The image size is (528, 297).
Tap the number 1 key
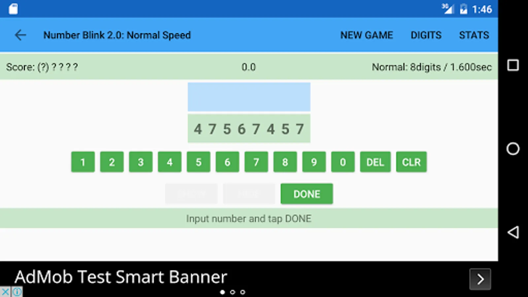(x=83, y=162)
